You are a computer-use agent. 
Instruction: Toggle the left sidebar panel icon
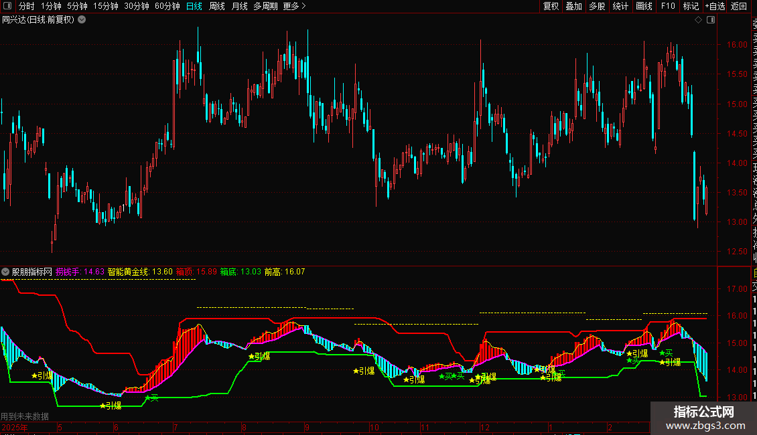tap(7, 6)
